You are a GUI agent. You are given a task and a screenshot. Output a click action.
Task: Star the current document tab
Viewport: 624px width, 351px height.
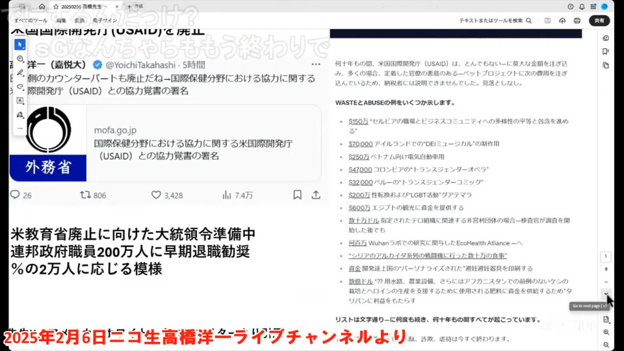click(x=56, y=6)
